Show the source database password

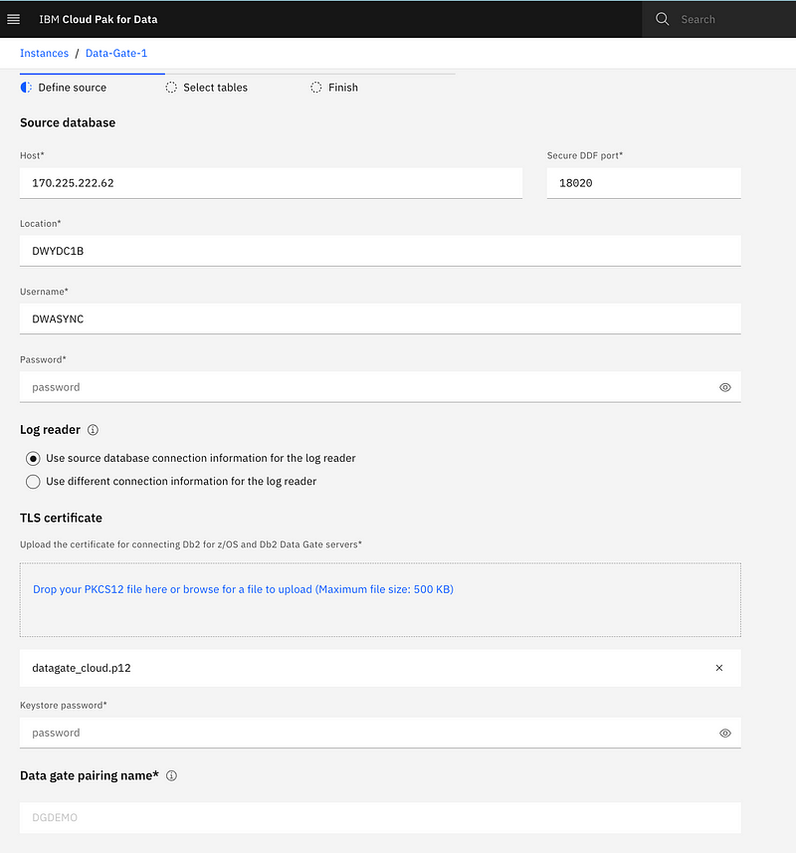(724, 387)
